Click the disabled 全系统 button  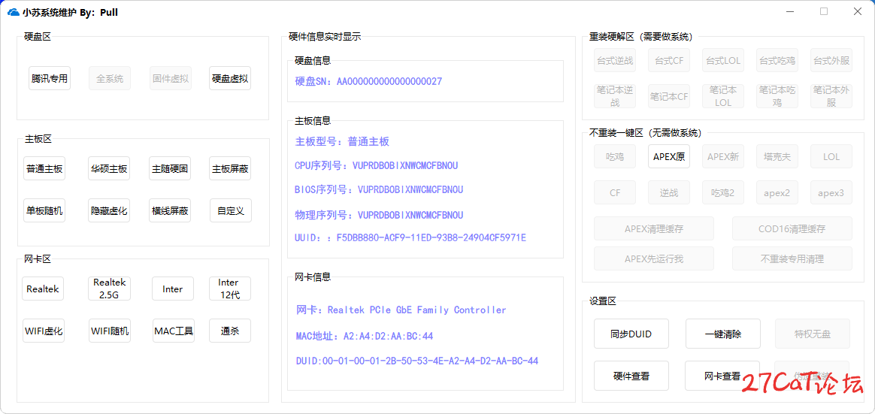[110, 78]
